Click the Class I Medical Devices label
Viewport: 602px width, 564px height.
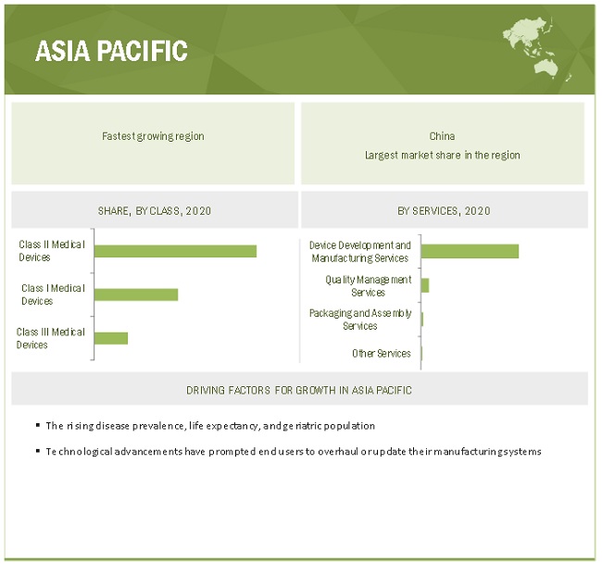point(53,295)
